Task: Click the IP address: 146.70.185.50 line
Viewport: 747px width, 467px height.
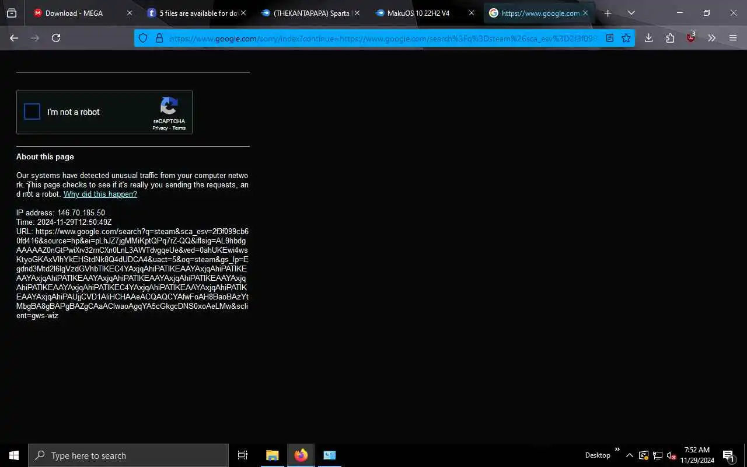Action: 61,213
